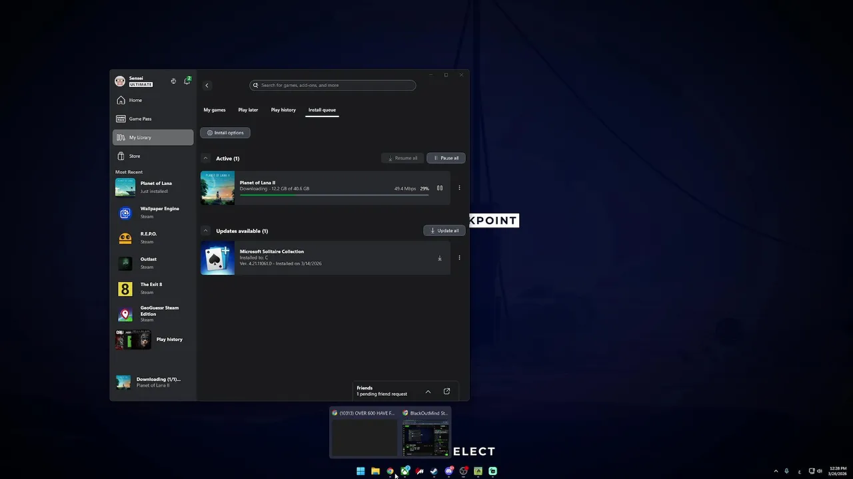Screen dimensions: 853x479
Task: Click the Downloading (1/1) status in sidebar
Action: (x=153, y=382)
